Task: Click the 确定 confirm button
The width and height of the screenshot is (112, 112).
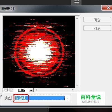Action: (x=97, y=20)
